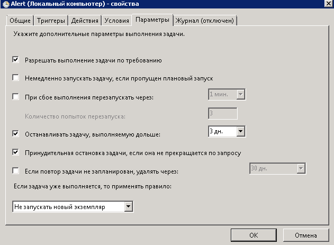Toggle Останавливать задачу, выполняемую дольше checkbox
The height and width of the screenshot is (245, 334).
click(x=15, y=134)
